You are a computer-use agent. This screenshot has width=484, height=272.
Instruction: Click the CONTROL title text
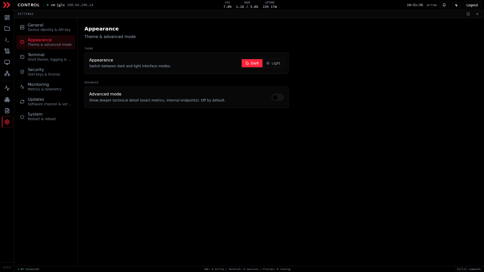tap(28, 5)
